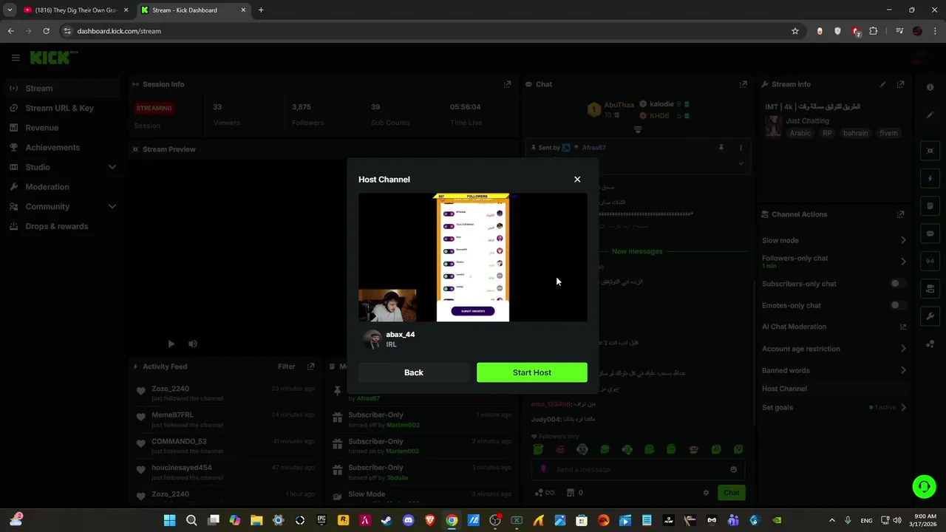This screenshot has height=532, width=946.
Task: Select the wrench icon in the right rail
Action: 930,316
